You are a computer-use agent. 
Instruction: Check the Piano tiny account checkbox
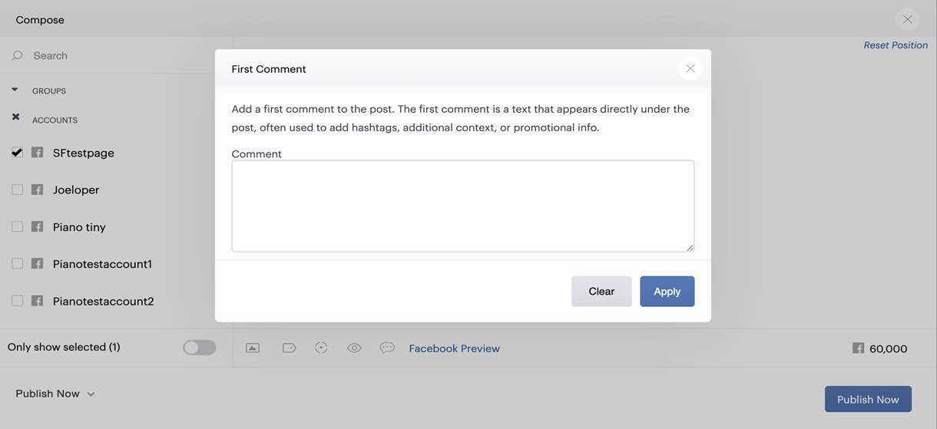17,226
